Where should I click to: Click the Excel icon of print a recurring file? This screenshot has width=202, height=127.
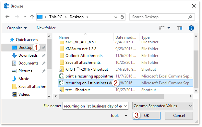tap(62, 76)
